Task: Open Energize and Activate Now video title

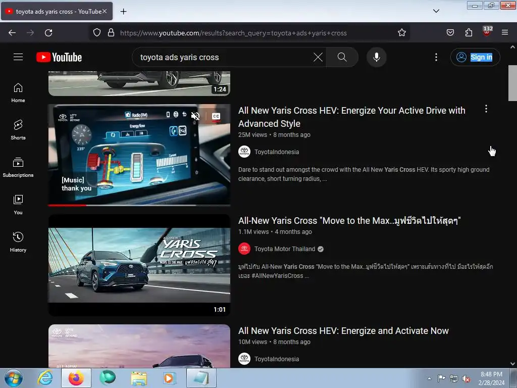Action: (x=343, y=330)
